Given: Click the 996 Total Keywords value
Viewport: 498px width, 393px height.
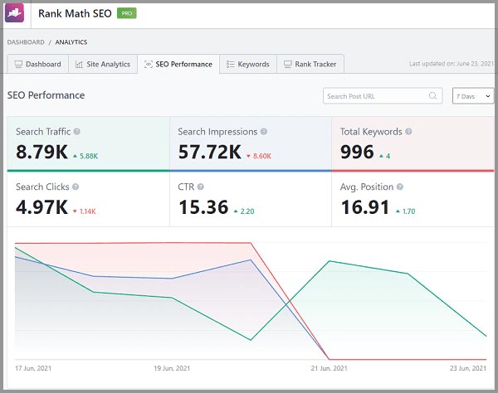Looking at the screenshot, I should (357, 152).
